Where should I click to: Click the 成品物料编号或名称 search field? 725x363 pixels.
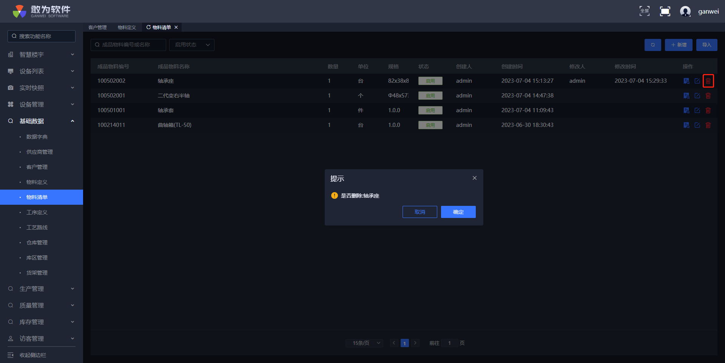tap(128, 45)
